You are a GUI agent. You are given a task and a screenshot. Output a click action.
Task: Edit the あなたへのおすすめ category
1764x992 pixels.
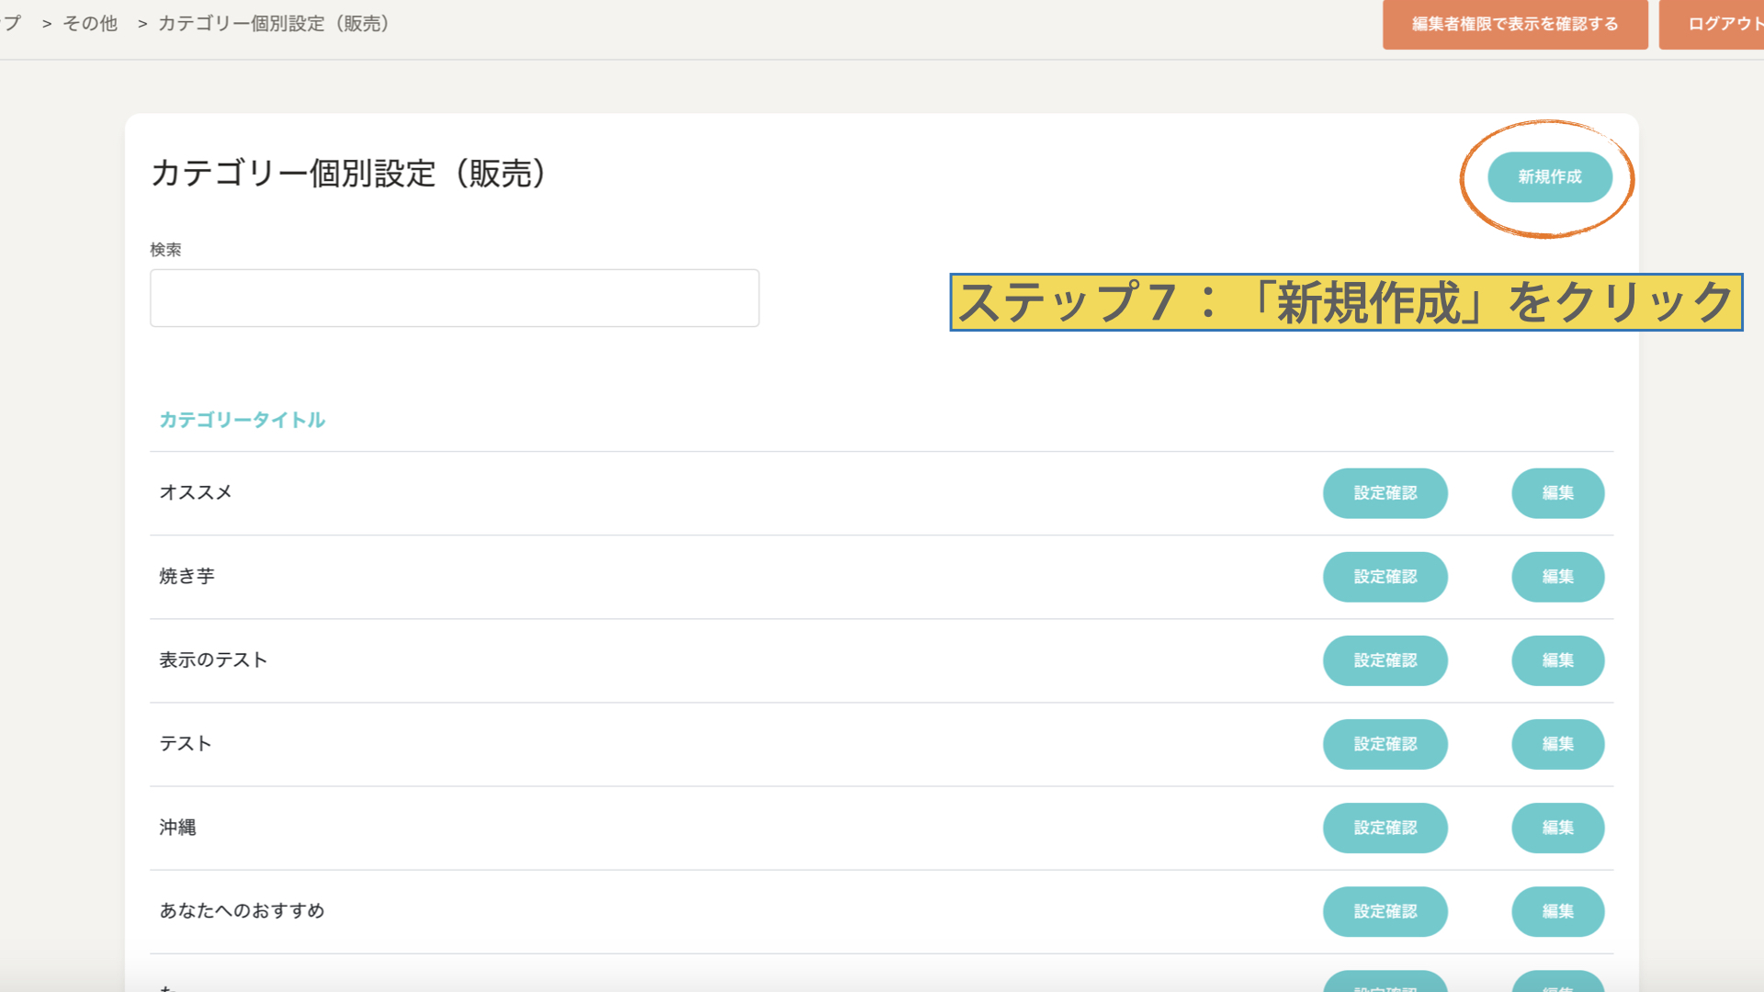coord(1557,911)
